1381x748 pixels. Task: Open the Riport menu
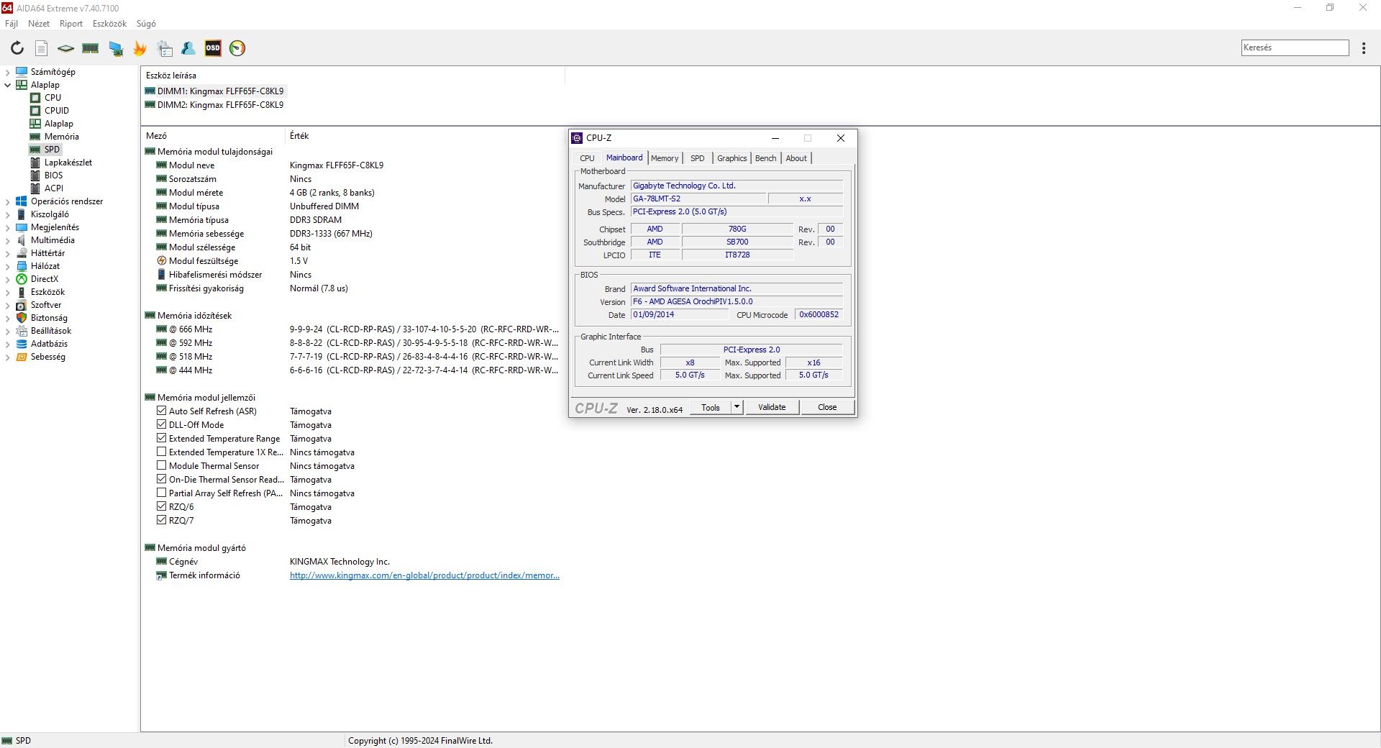click(71, 24)
